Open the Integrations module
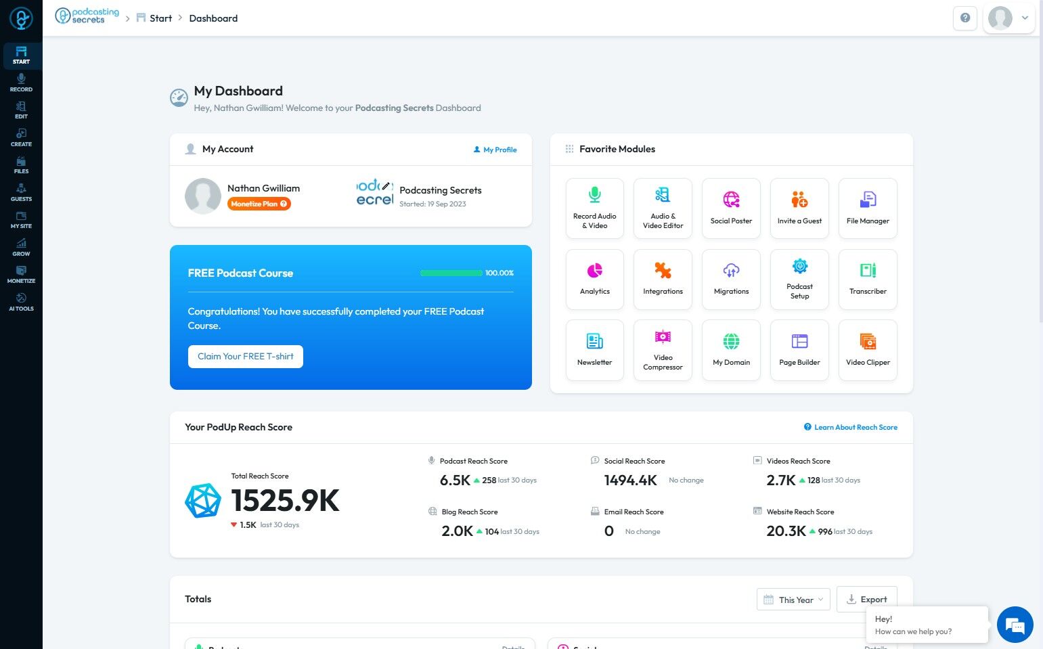The width and height of the screenshot is (1043, 649). [663, 279]
